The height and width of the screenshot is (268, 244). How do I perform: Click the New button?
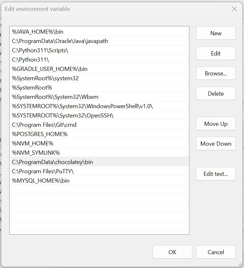pyautogui.click(x=216, y=33)
